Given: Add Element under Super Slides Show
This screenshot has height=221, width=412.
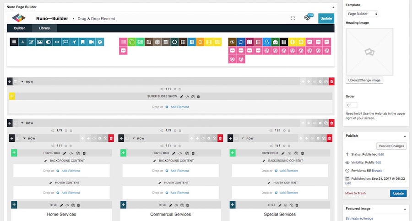Looking at the screenshot, I should 179,107.
